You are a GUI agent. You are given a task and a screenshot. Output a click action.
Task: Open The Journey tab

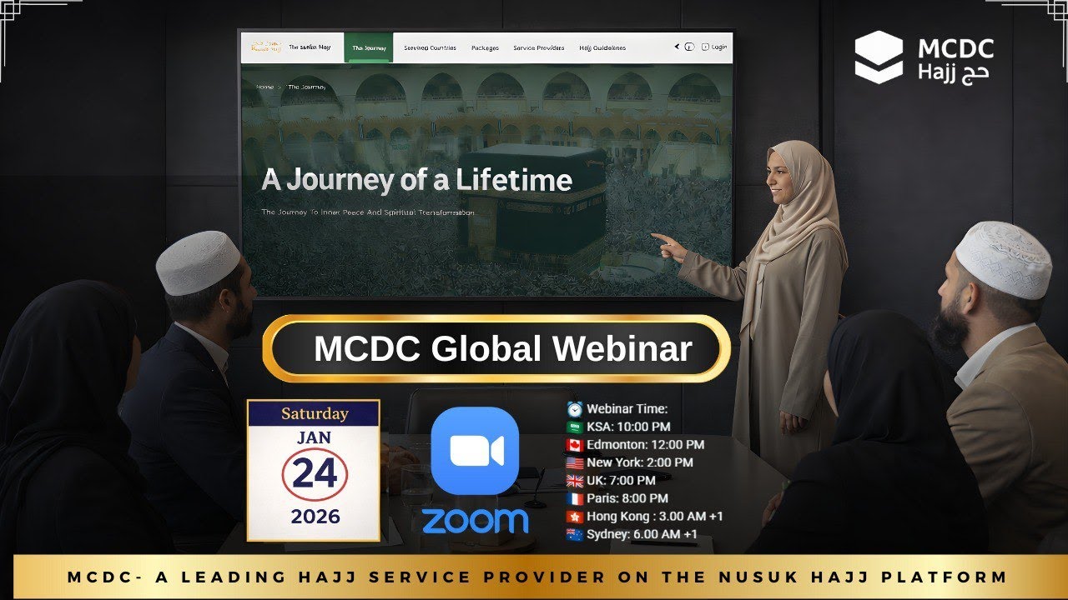369,48
